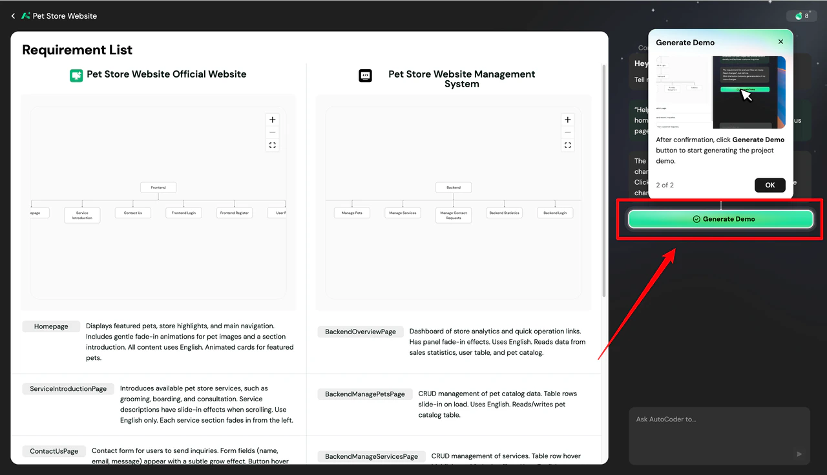Click the Requirement List vertical scrollbar

[x=604, y=180]
